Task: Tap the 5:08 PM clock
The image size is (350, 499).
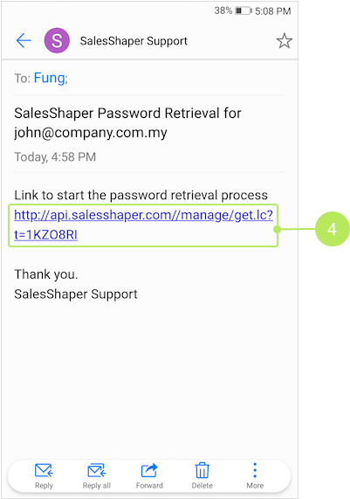Action: [272, 11]
